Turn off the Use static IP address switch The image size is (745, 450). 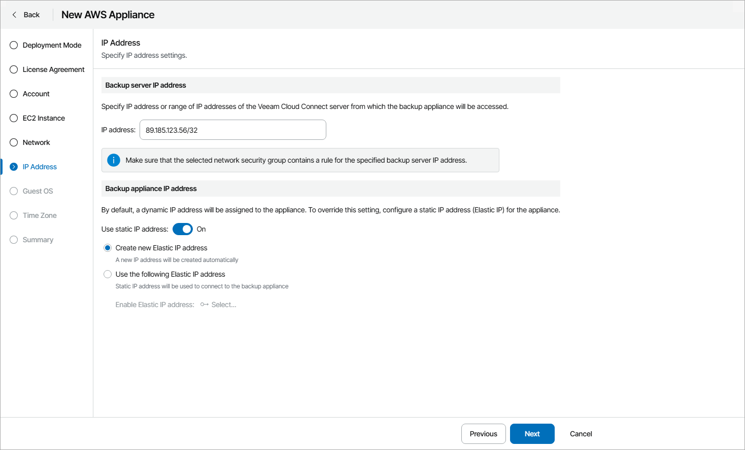click(x=183, y=229)
